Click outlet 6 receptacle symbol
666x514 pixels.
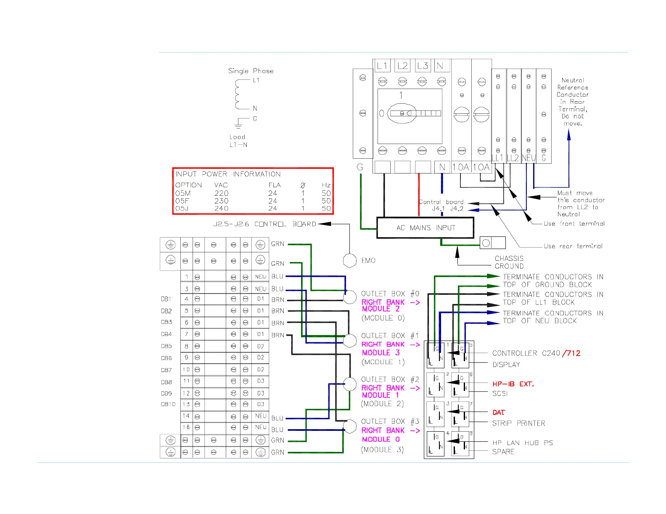460,385
